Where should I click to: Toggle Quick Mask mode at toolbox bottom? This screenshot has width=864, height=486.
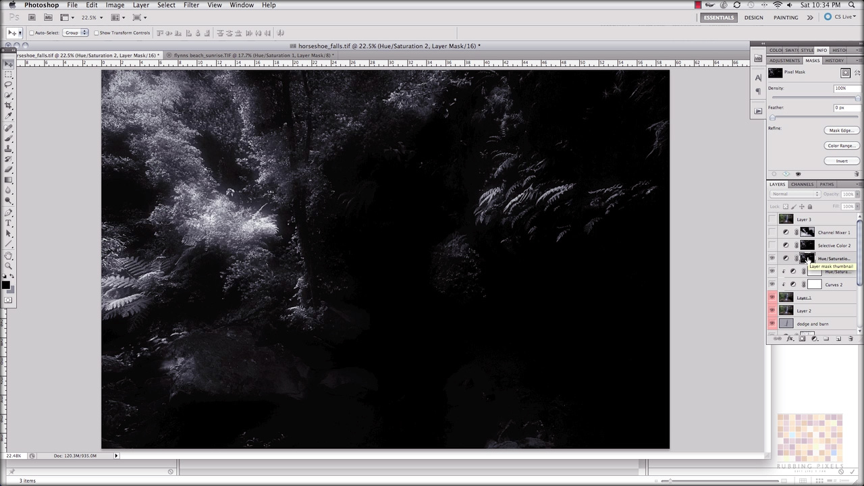[8, 300]
